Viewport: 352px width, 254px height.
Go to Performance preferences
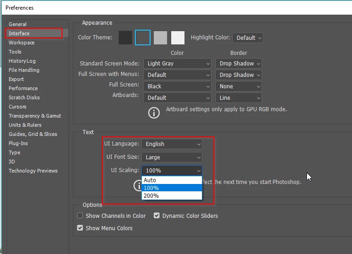pyautogui.click(x=23, y=88)
